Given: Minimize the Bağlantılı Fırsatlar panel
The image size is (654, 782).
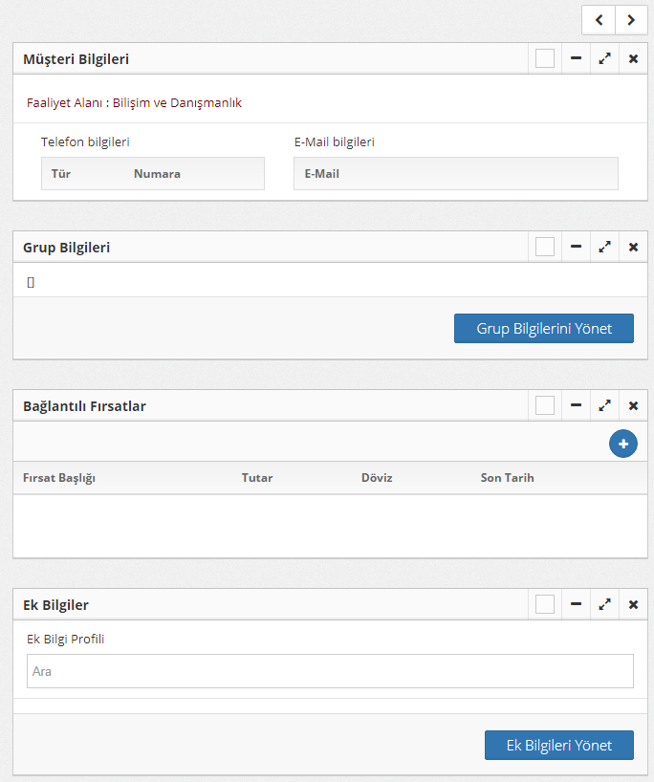Looking at the screenshot, I should pyautogui.click(x=576, y=405).
